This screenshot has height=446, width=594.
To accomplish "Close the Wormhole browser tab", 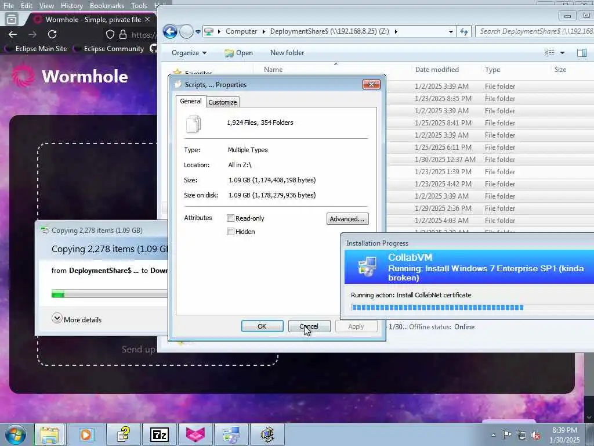I will pos(147,19).
